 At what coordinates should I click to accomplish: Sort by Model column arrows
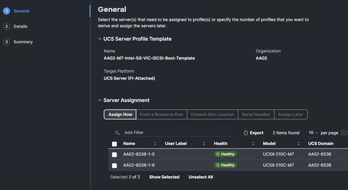click(298, 144)
